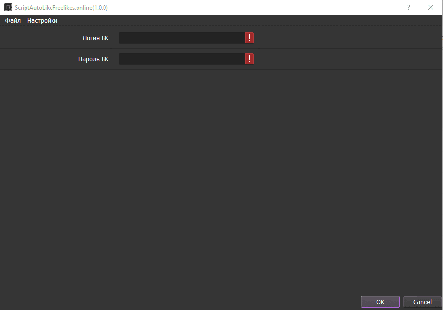This screenshot has width=443, height=310.
Task: Click the application icon in the title bar
Action: pos(8,8)
